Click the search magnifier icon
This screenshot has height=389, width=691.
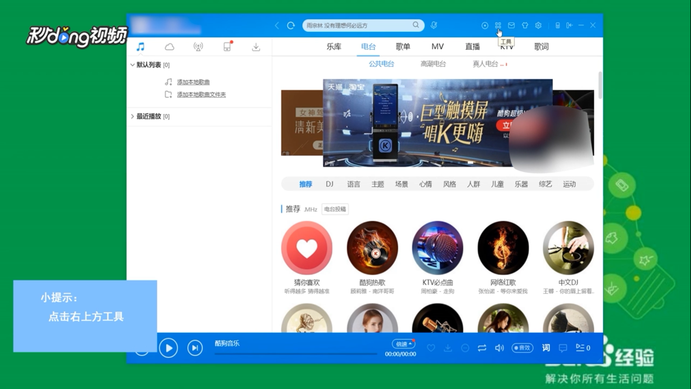[x=416, y=25]
